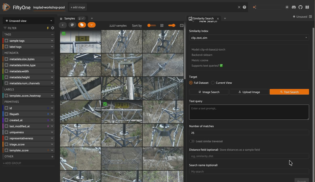Close the Similarity Search panel tab

pyautogui.click(x=218, y=19)
